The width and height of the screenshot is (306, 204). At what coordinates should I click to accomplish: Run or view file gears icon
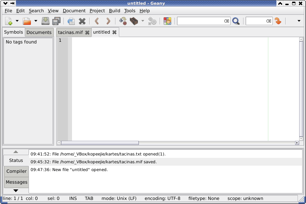point(152,21)
